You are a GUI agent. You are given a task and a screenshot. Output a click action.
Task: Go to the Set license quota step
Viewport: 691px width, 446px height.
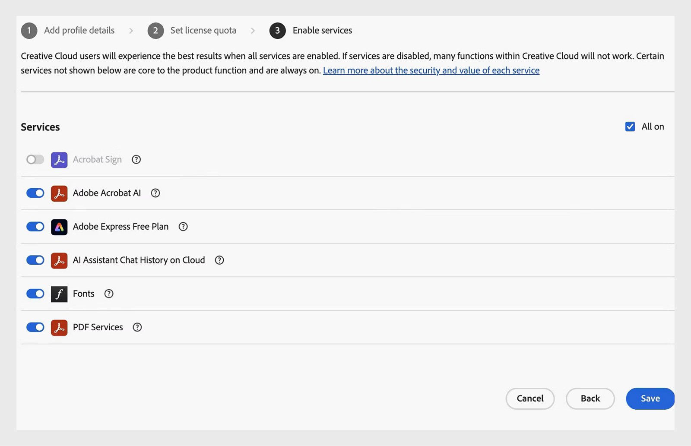pos(203,30)
